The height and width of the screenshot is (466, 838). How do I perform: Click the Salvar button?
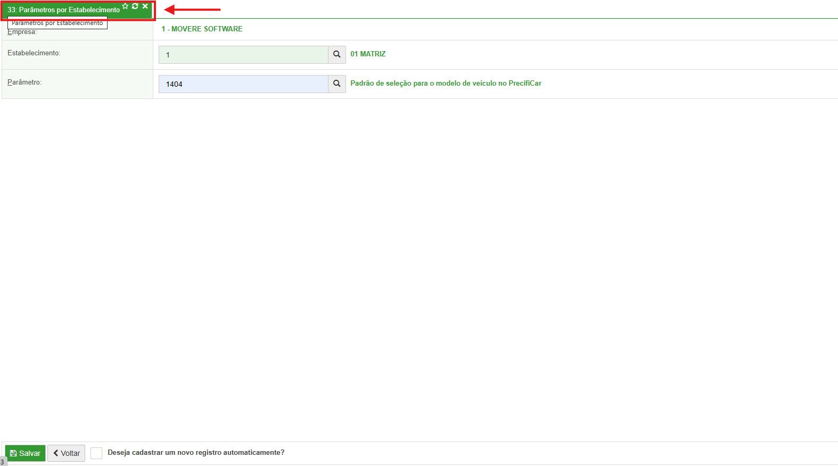click(x=26, y=453)
